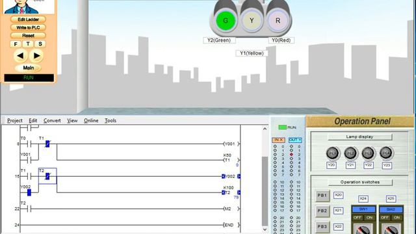
Task: Select the Y002 holding contact
Action: click(29, 192)
